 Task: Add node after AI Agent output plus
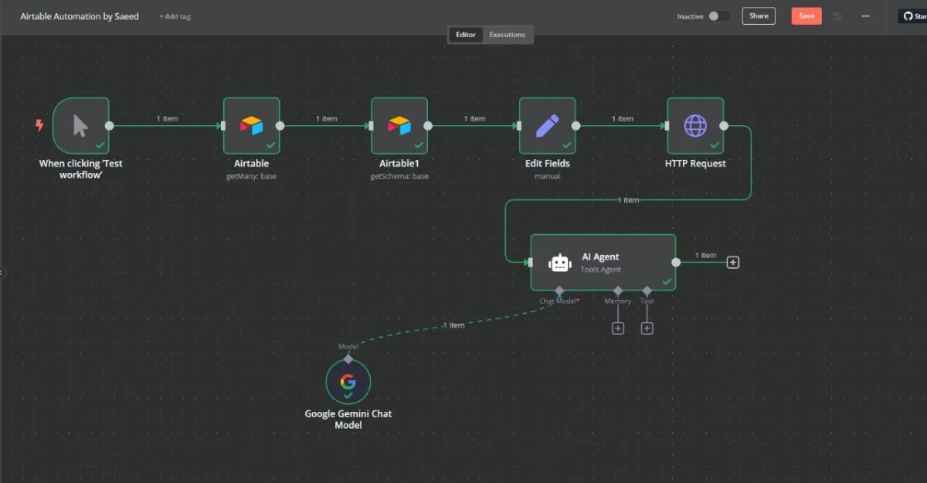click(733, 262)
